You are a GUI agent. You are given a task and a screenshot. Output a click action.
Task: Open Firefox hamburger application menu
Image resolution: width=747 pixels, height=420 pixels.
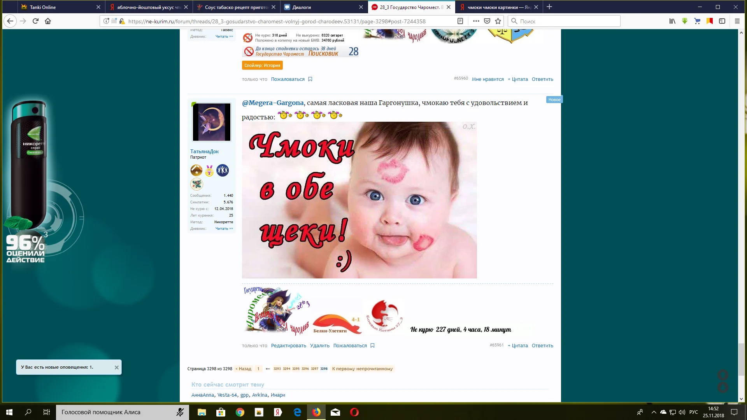[737, 21]
